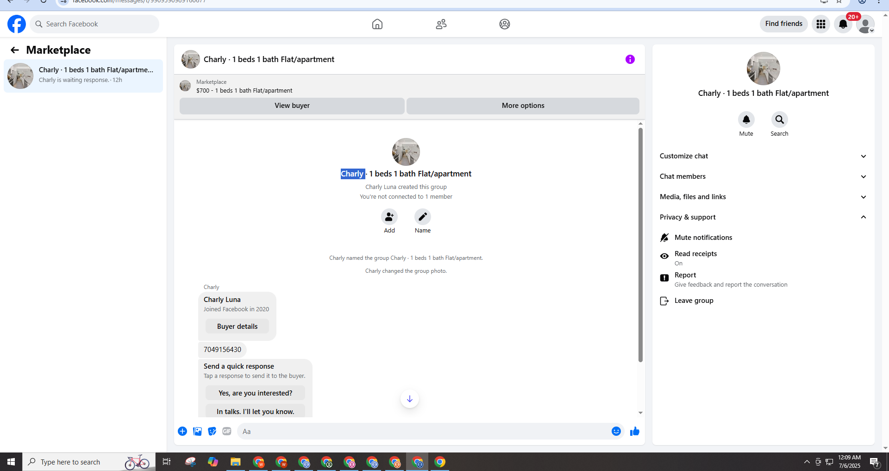Viewport: 889px width, 471px height.
Task: Attach a photo using the image icon
Action: coord(197,431)
